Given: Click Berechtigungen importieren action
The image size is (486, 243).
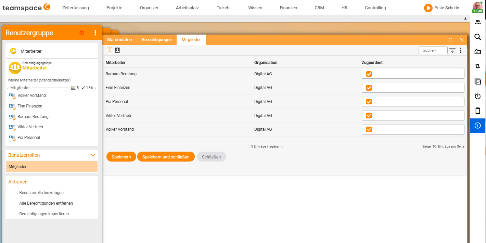Looking at the screenshot, I should tap(44, 214).
